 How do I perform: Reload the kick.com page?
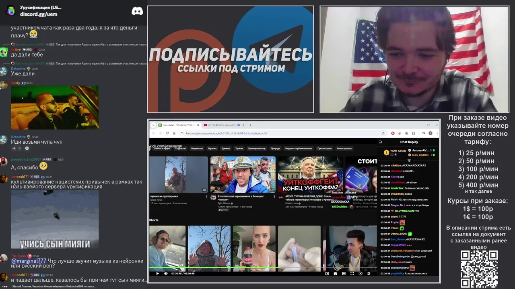[x=167, y=133]
